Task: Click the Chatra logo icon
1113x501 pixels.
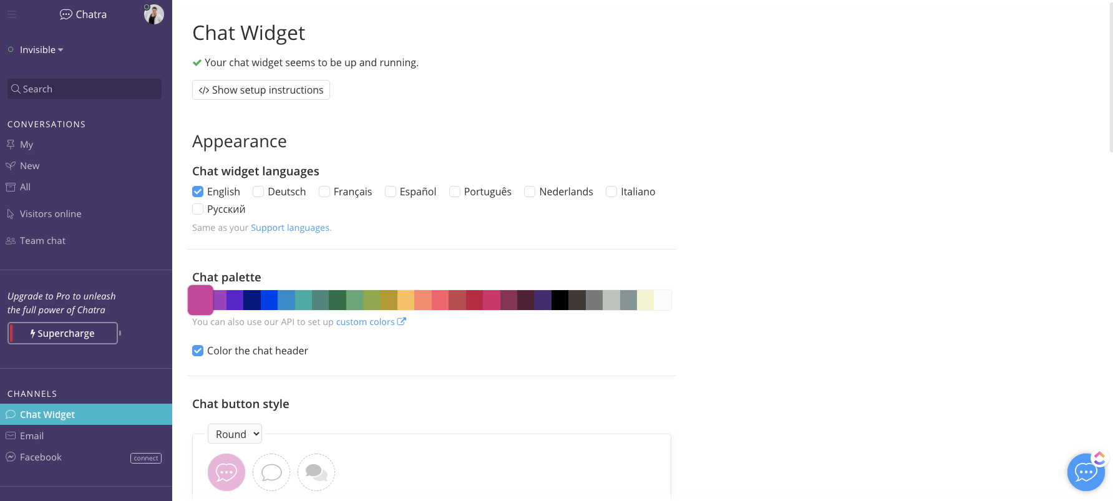Action: click(x=66, y=14)
